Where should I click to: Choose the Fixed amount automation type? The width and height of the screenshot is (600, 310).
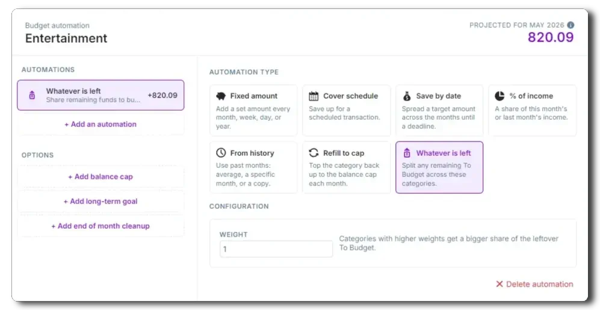point(253,111)
